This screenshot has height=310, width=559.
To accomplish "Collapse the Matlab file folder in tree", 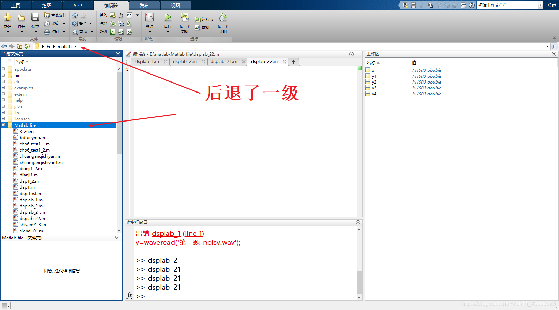I will point(3,125).
